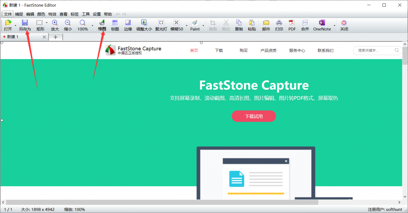
Task: Click the 产品资质 navigation link
Action: 268,51
